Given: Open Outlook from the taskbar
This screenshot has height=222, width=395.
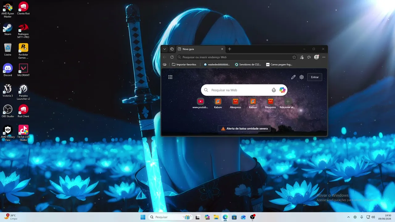Looking at the screenshot, I should point(243,217).
